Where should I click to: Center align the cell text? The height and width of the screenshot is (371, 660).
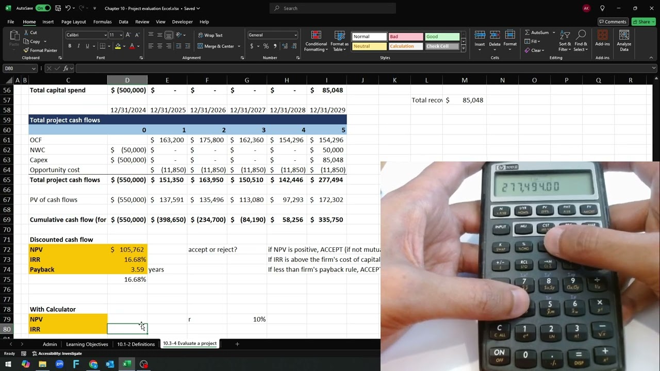click(x=160, y=46)
